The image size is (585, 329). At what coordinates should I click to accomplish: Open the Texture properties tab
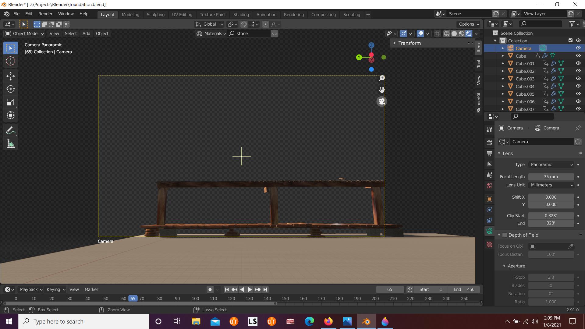click(489, 244)
